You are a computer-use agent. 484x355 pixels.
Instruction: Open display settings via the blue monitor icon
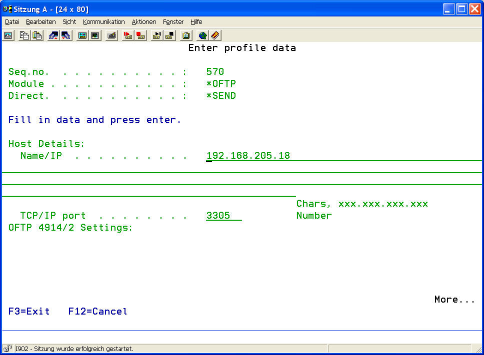82,35
